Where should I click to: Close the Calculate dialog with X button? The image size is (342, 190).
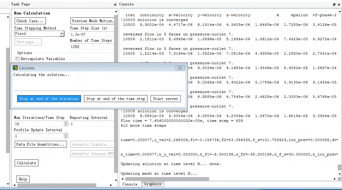[x=180, y=68]
